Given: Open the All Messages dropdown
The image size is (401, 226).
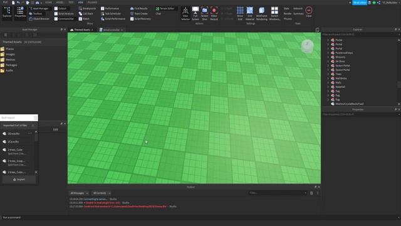Looking at the screenshot, I should coord(79,193).
